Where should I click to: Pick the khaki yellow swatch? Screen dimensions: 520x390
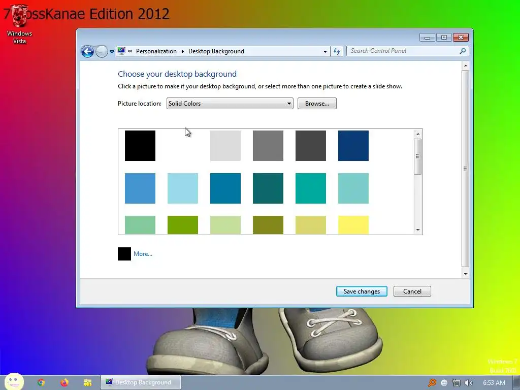[x=311, y=225]
